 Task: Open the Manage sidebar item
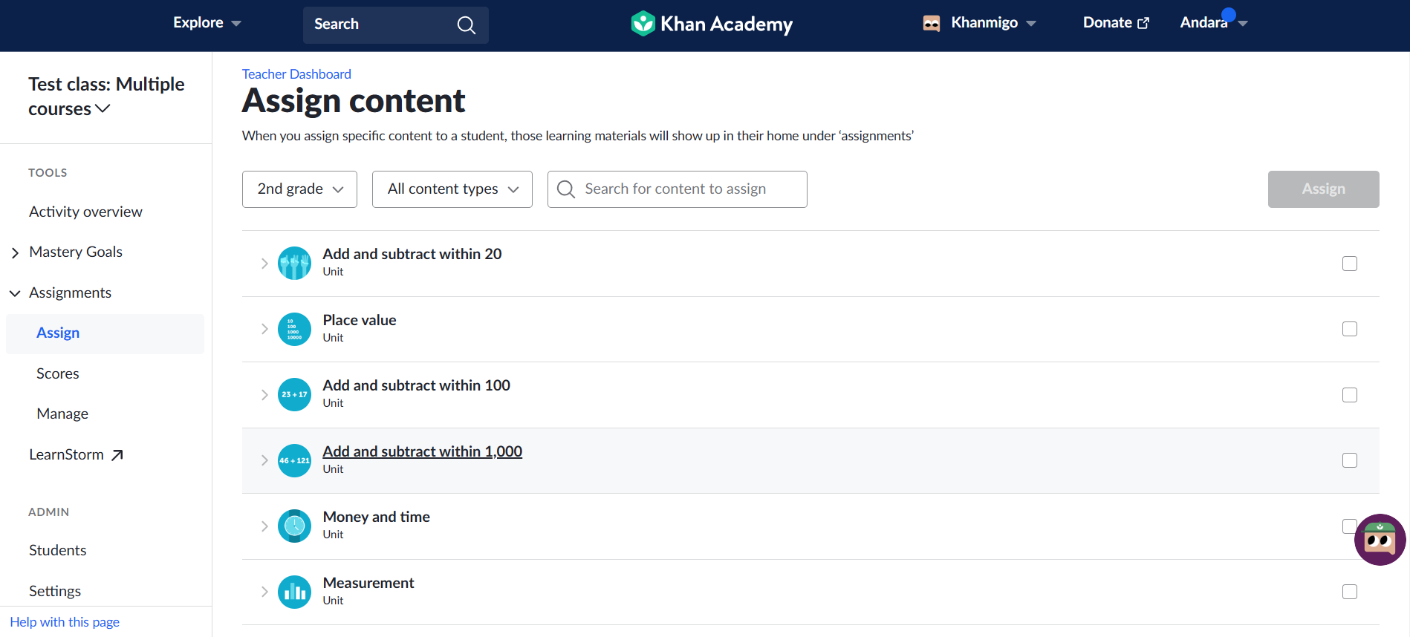(62, 414)
